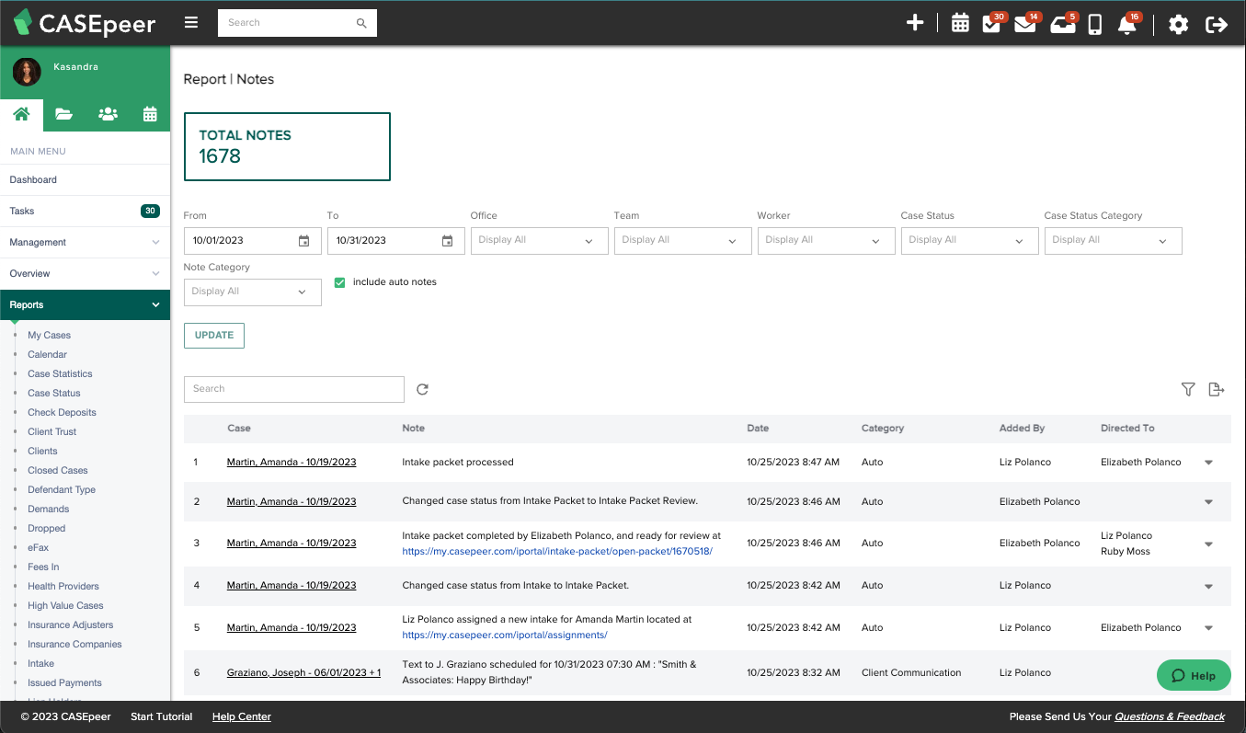Open mail envelope icon with 14 badge
Image resolution: width=1246 pixels, height=733 pixels.
tap(1025, 24)
